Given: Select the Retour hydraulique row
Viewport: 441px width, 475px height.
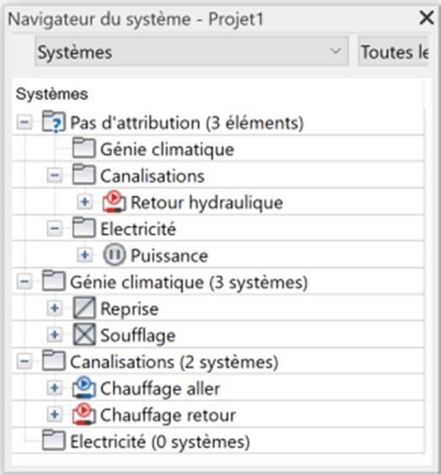Looking at the screenshot, I should [218, 202].
